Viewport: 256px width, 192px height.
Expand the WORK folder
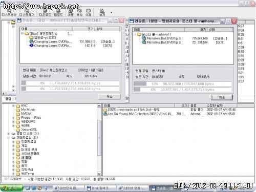[13, 125]
